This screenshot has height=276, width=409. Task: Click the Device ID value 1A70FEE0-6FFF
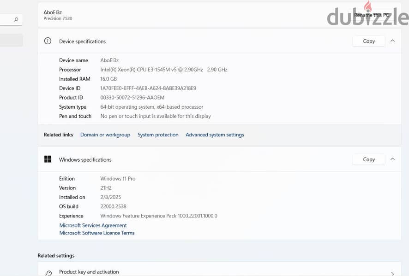coord(148,88)
